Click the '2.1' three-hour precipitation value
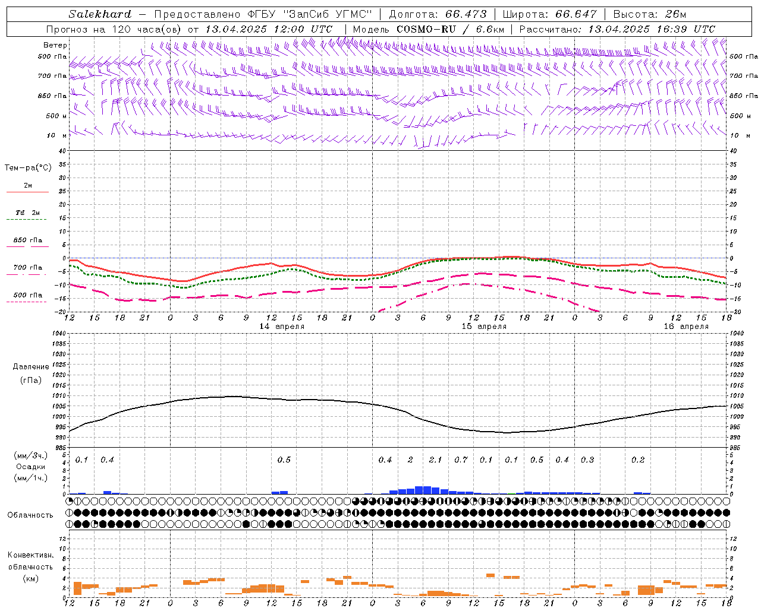Image resolution: width=761 pixels, height=608 pixels. (x=435, y=460)
